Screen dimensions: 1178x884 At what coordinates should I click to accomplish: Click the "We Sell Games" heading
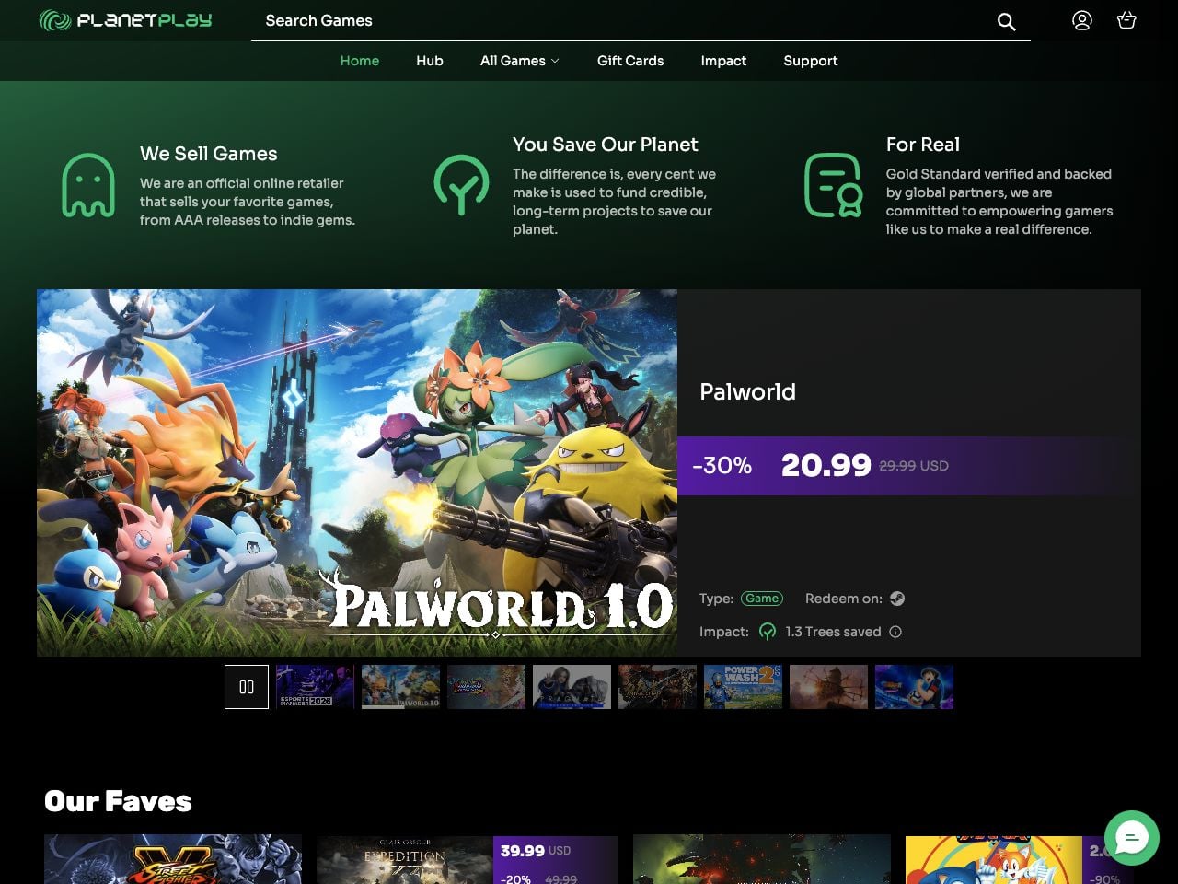coord(209,154)
